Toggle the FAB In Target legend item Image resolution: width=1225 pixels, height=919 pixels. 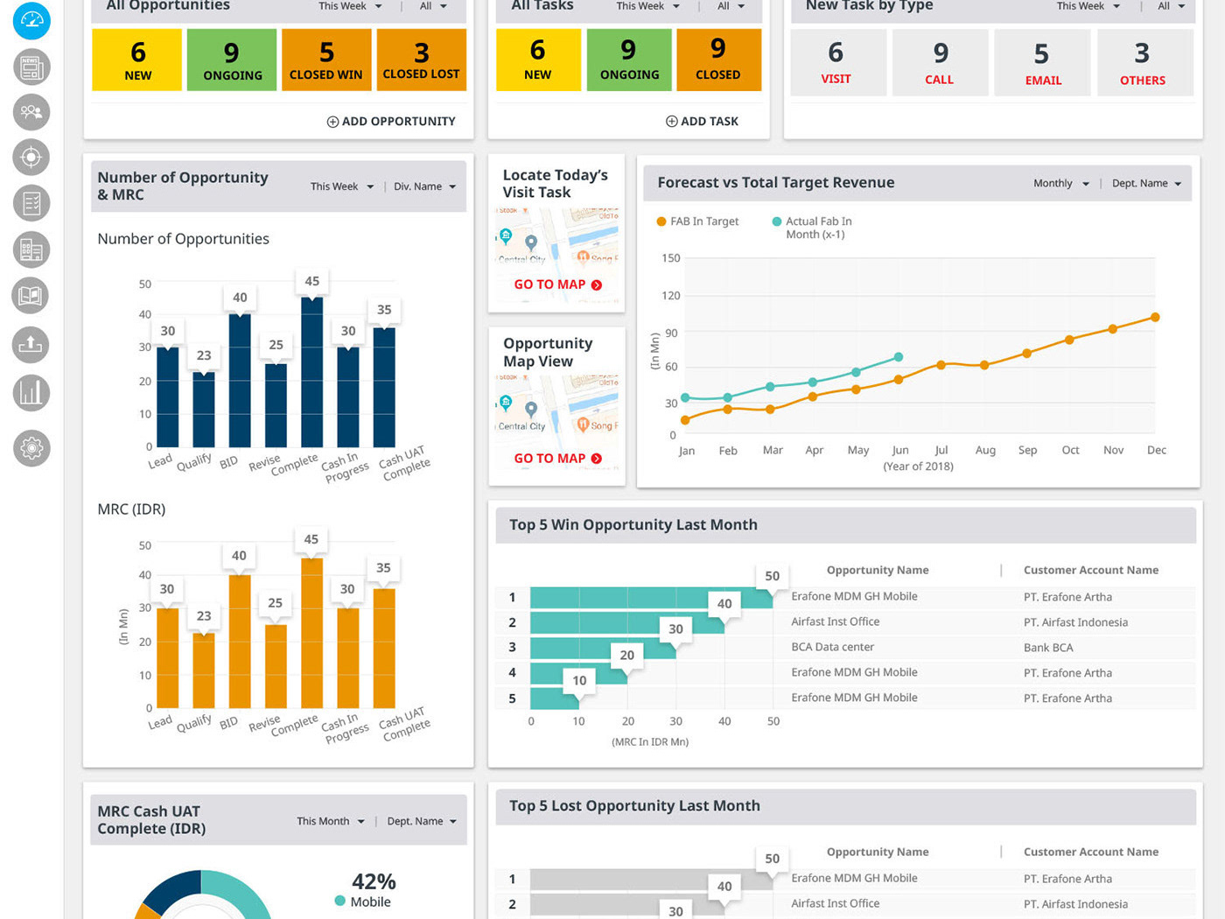(697, 221)
